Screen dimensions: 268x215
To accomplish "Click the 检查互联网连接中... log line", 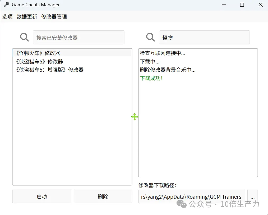I will tap(163, 53).
